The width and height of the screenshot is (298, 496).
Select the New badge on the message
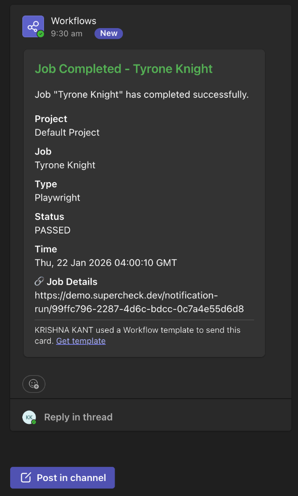108,33
